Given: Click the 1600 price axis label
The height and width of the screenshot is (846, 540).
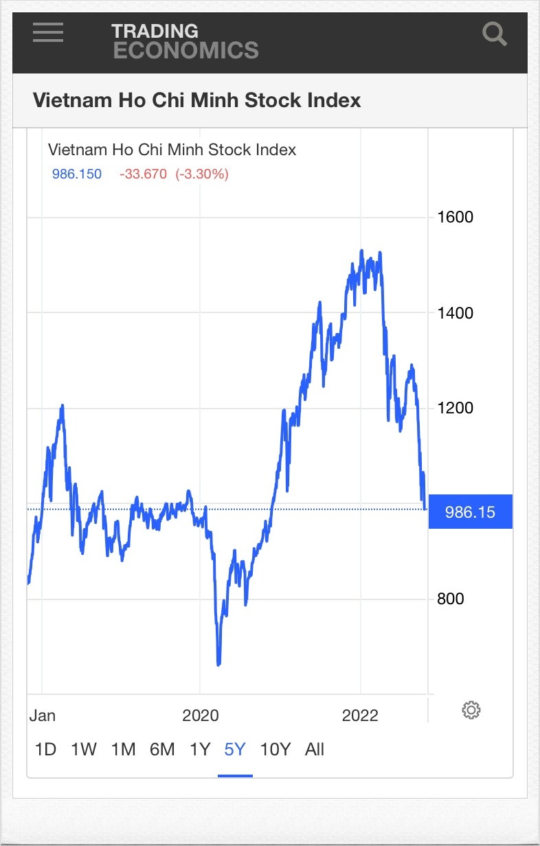Looking at the screenshot, I should pyautogui.click(x=455, y=218).
